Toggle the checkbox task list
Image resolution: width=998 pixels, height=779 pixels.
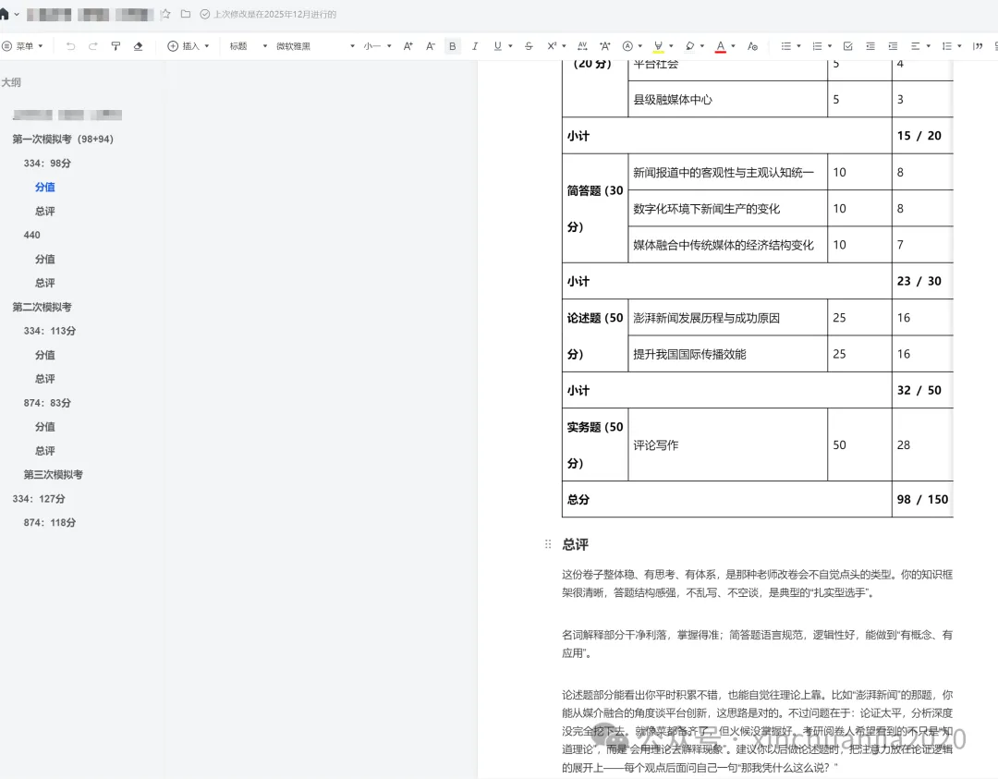click(x=847, y=46)
